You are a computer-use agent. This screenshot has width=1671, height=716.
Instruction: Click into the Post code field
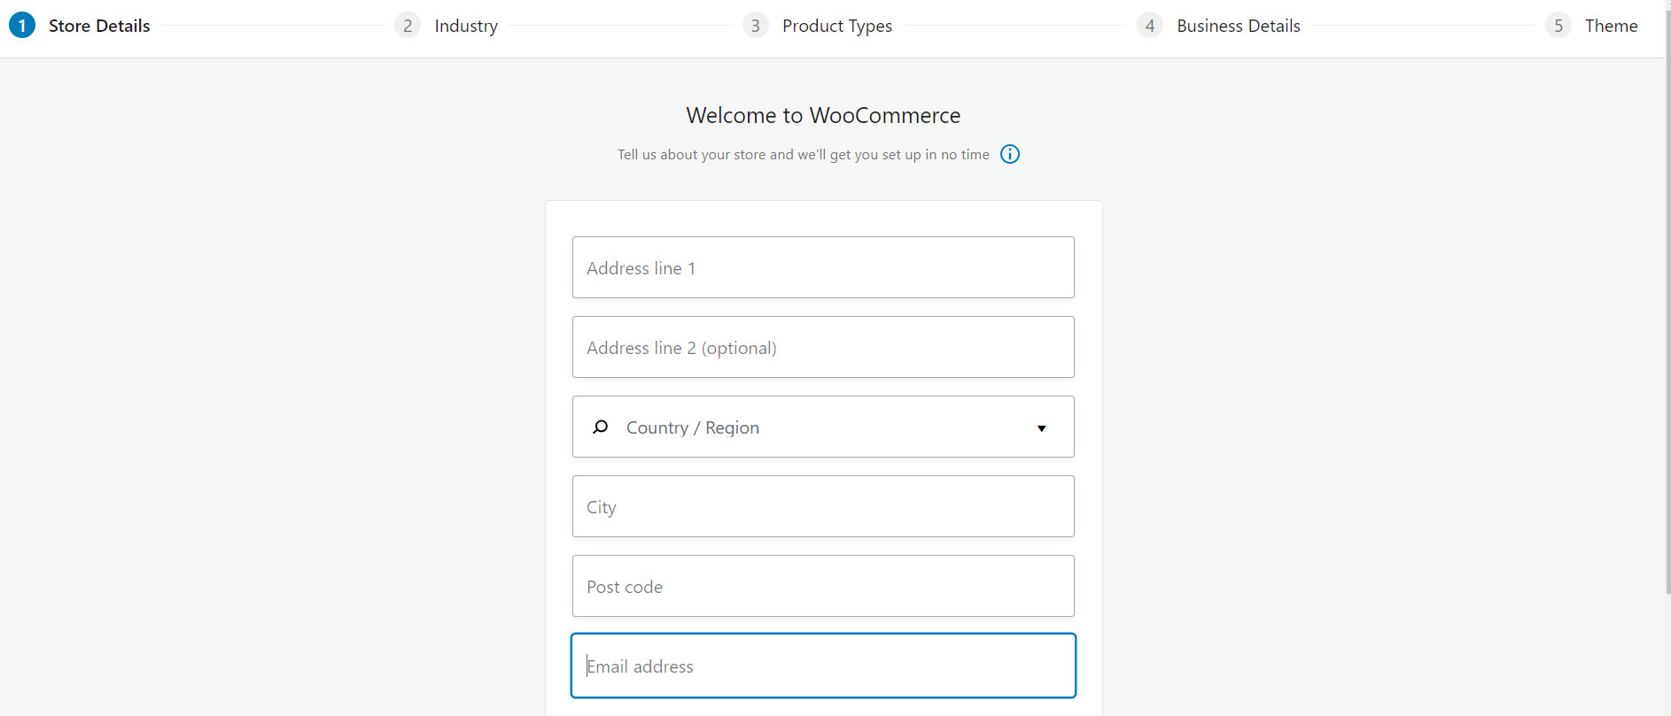[823, 586]
